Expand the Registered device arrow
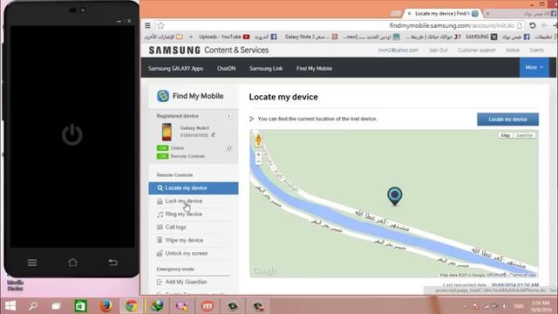The image size is (558, 314). pyautogui.click(x=228, y=116)
